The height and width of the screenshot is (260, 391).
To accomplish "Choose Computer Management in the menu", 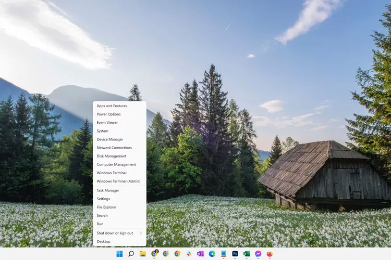I will 119,164.
